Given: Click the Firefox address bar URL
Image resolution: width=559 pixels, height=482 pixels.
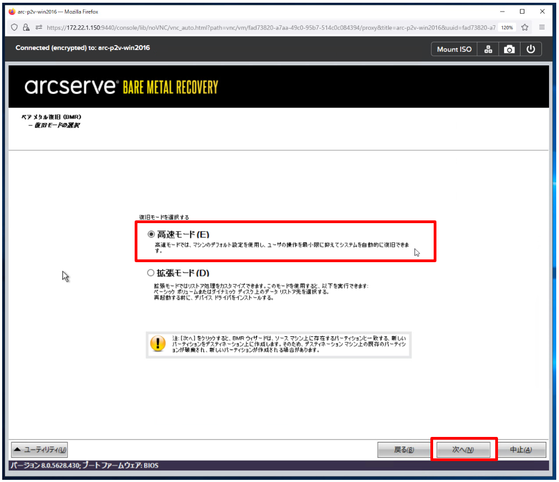Looking at the screenshot, I should (271, 27).
